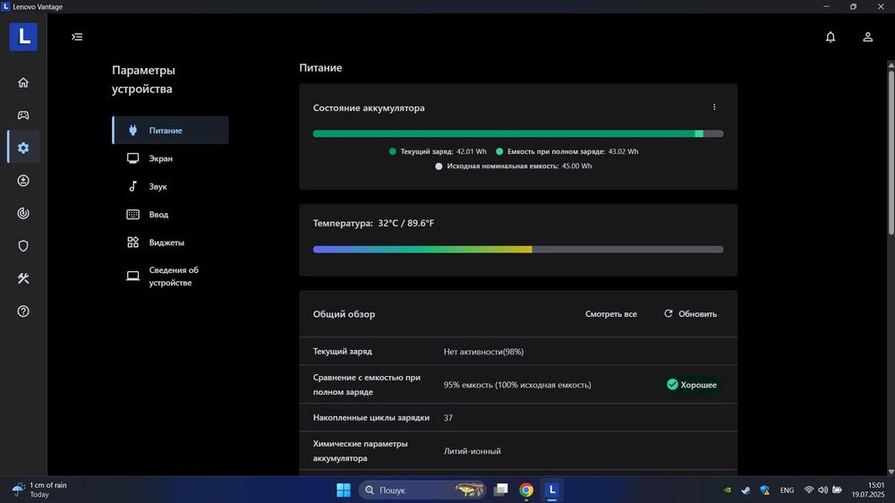
Task: Toggle the sidebar menu expand icon
Action: (77, 37)
